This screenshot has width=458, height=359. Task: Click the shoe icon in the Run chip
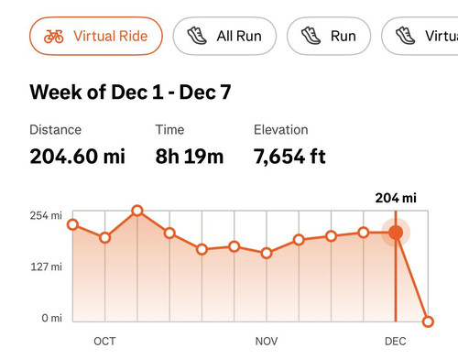point(311,36)
